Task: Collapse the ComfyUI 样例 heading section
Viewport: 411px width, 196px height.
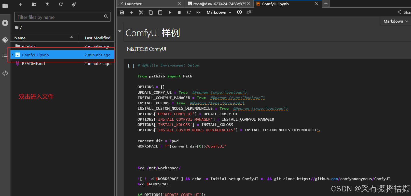Action: click(x=120, y=31)
